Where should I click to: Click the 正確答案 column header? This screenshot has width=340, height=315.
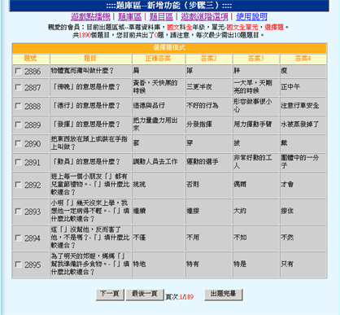coord(158,59)
